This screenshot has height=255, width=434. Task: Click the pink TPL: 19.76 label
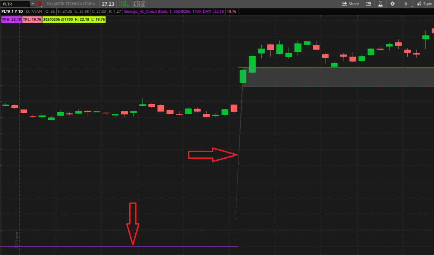tap(32, 19)
